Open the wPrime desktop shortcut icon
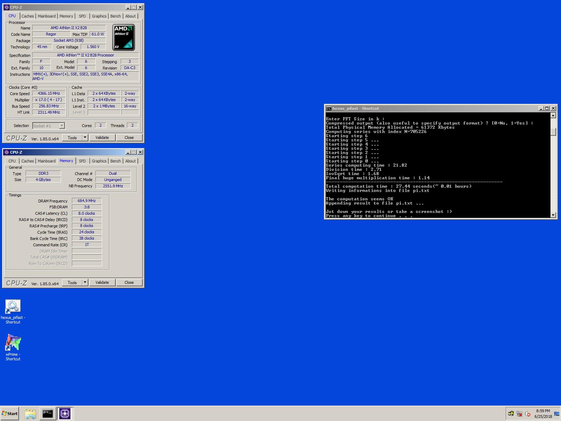561x421 pixels. 13,343
